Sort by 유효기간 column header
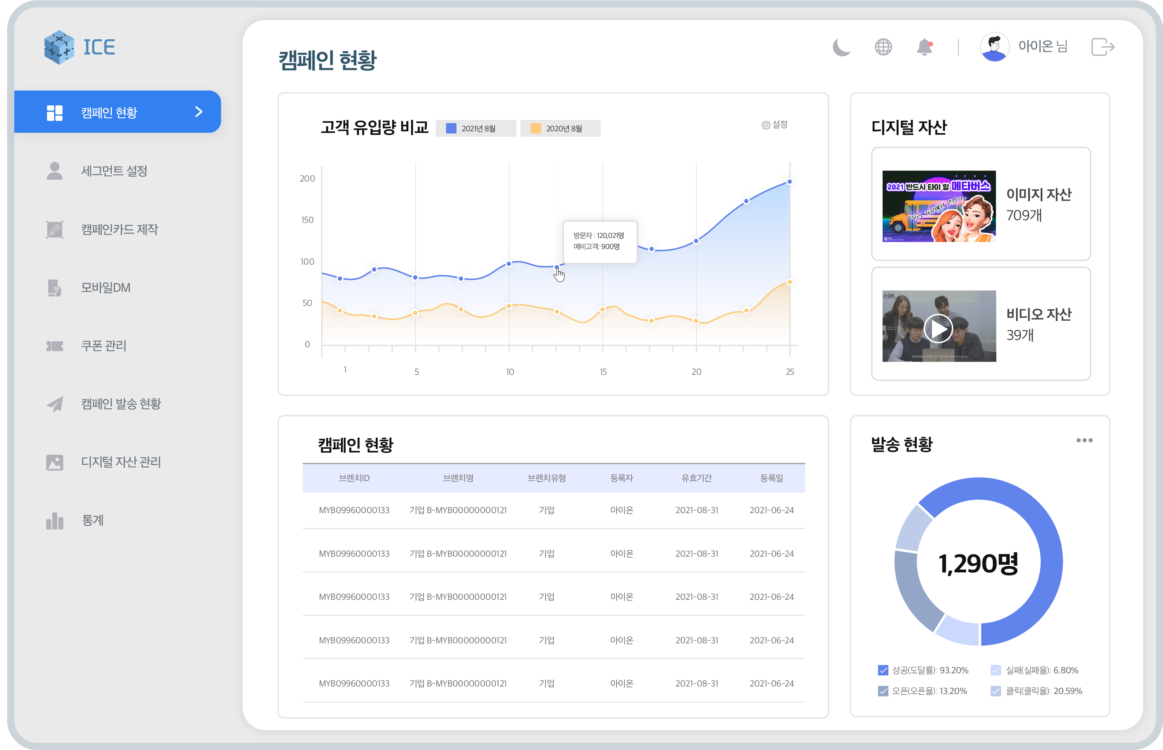Screen dimensions: 1163x750 click(x=696, y=478)
